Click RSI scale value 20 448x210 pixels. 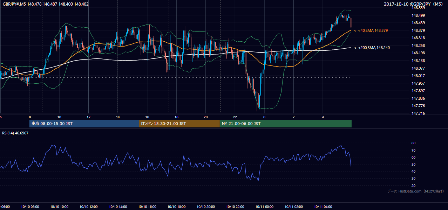pos(414,185)
